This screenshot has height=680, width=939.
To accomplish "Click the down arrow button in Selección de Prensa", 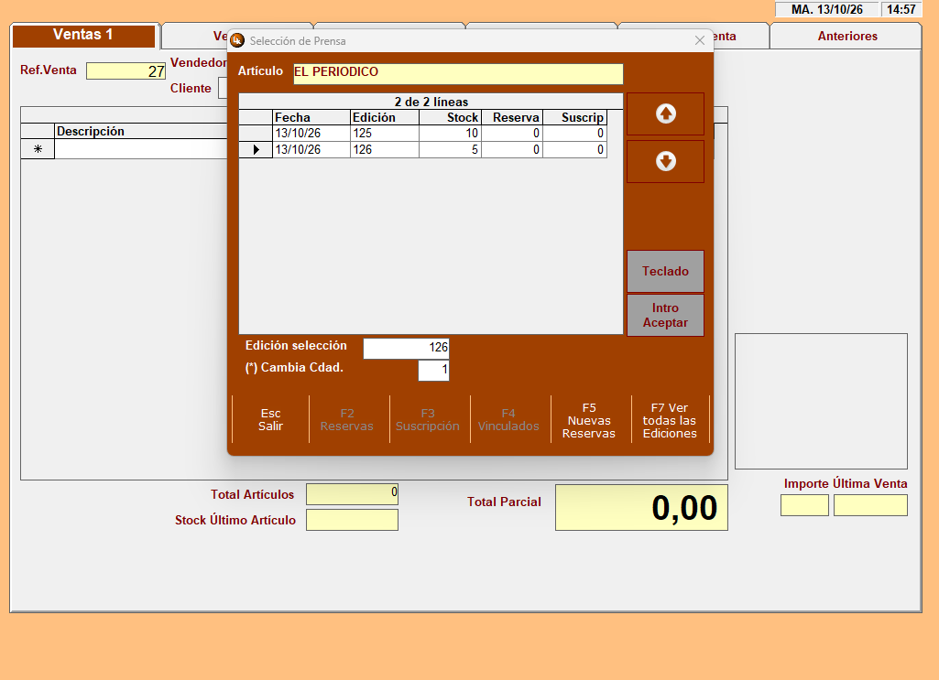I will pos(665,161).
